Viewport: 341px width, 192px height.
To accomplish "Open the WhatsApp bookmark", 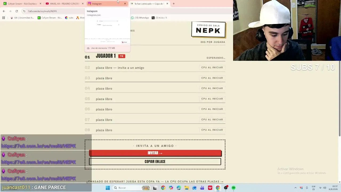I will (x=140, y=18).
